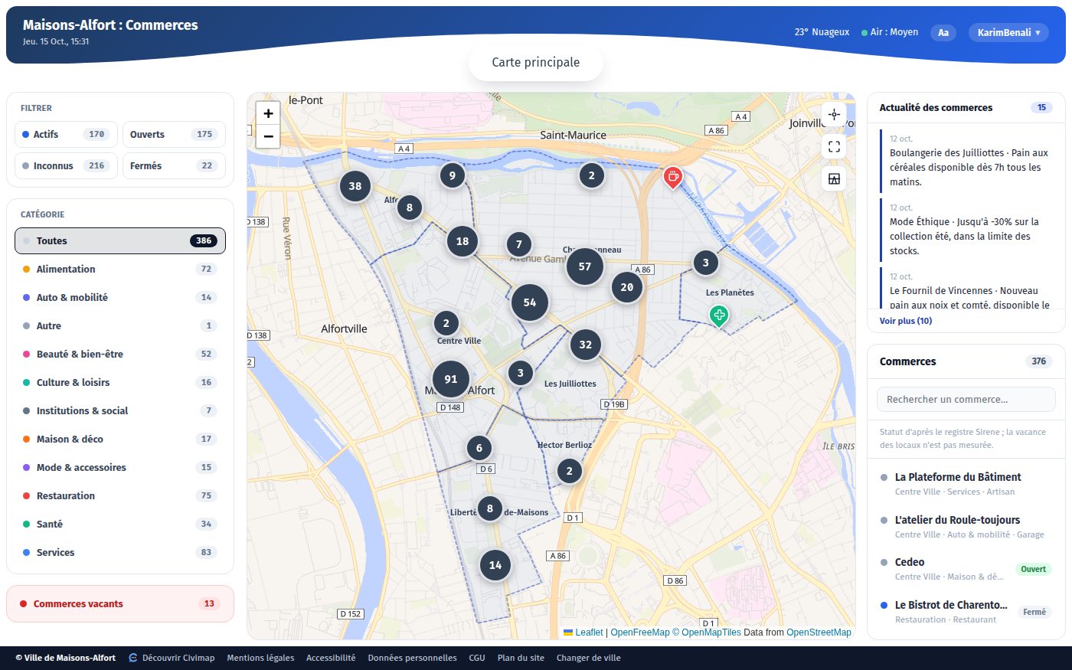Select the Mode & accessoires category
The height and width of the screenshot is (670, 1072).
pyautogui.click(x=120, y=467)
